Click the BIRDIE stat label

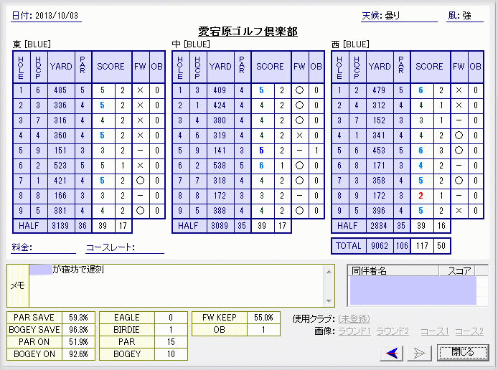coord(127,330)
